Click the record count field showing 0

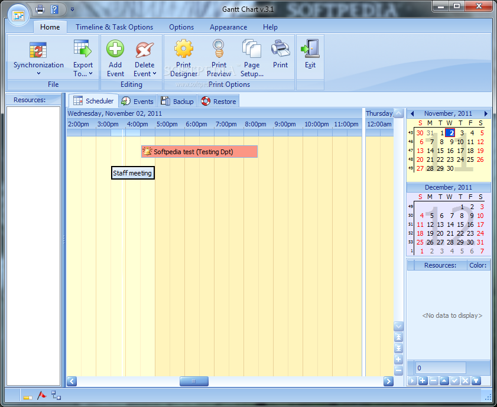[x=441, y=368]
